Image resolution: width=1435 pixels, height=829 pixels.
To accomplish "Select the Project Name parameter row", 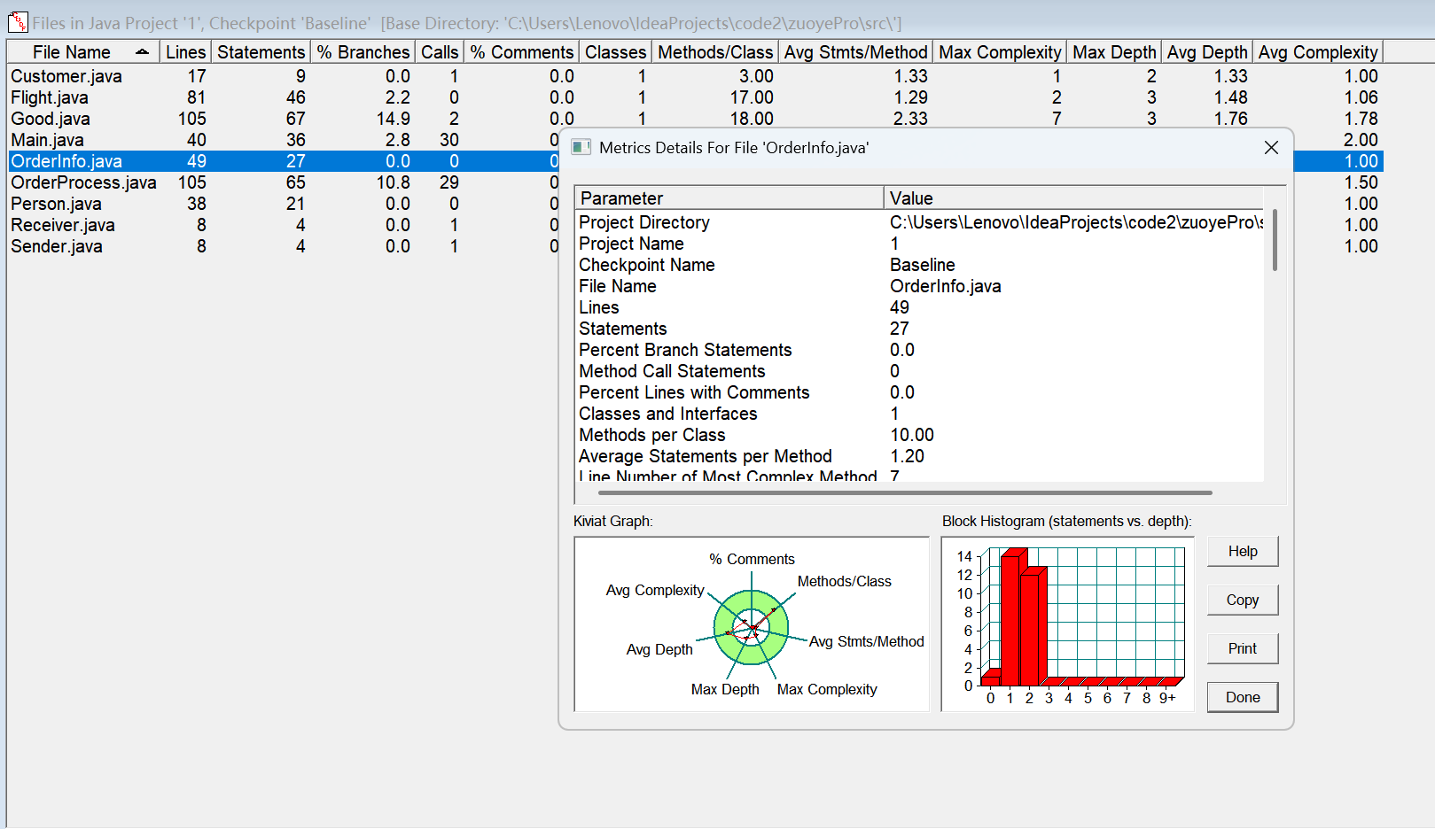I will [x=920, y=244].
